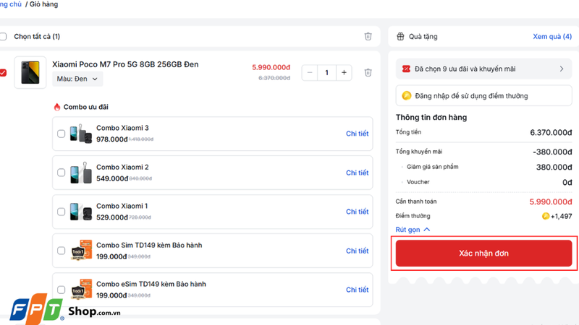Open the Màu: Đen color dropdown

77,79
